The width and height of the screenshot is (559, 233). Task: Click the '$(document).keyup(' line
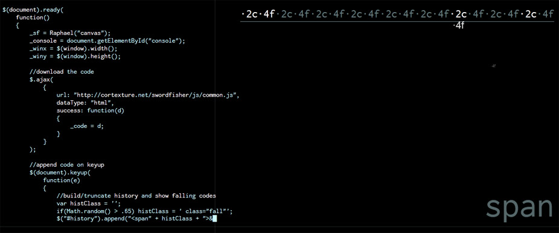point(60,173)
